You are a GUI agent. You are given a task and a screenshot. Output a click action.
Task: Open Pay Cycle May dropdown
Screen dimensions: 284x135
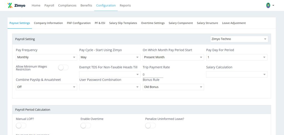click(110, 57)
